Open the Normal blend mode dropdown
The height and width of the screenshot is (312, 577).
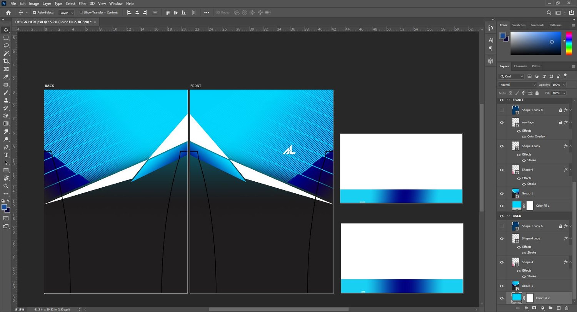[x=517, y=85]
